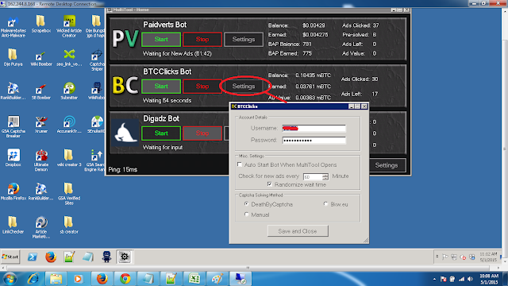This screenshot has width=508, height=286.
Task: Open Excel from the outer taskbar
Action: pyautogui.click(x=194, y=279)
